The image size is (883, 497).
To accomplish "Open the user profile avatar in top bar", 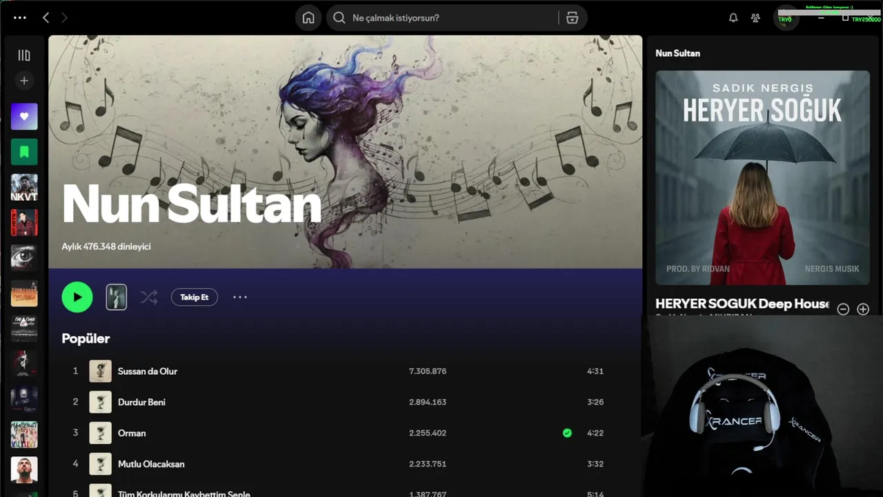I will pyautogui.click(x=786, y=18).
